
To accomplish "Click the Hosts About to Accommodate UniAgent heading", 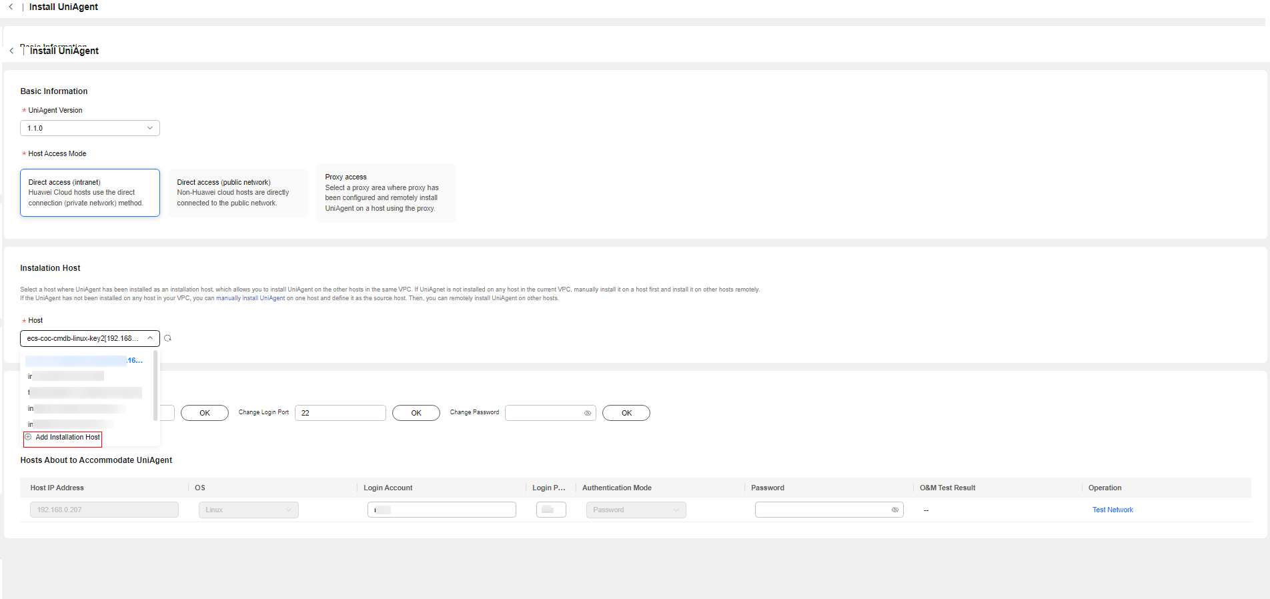I will (96, 460).
